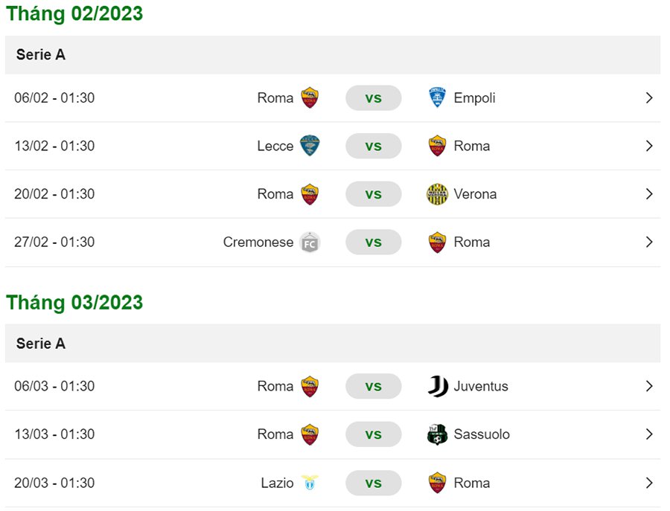
Task: Select the Hellas Verona club crest
Action: pyautogui.click(x=437, y=193)
